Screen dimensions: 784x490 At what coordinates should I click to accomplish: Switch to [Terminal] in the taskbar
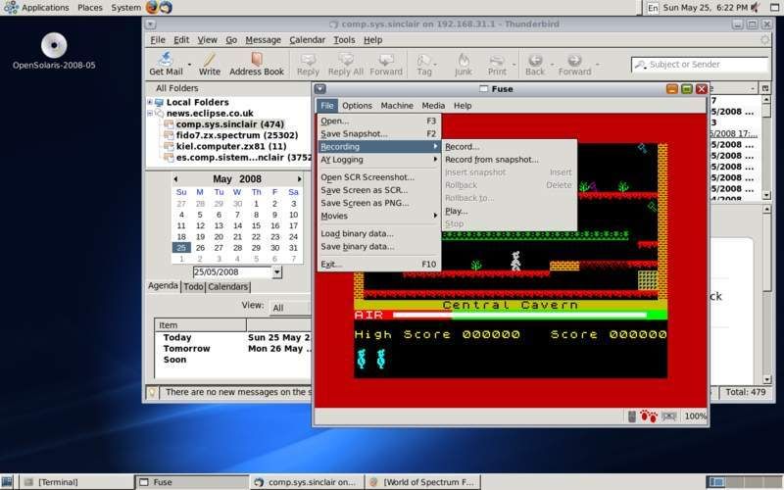tap(75, 482)
